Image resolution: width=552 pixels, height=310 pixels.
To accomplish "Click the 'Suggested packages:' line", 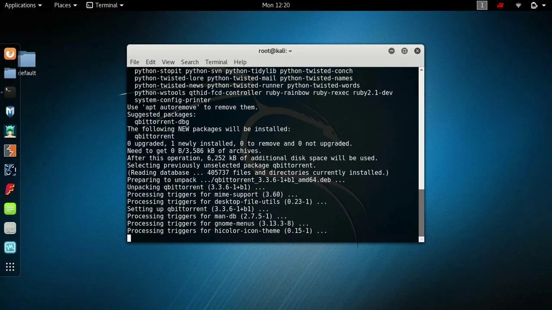I will pos(162,115).
